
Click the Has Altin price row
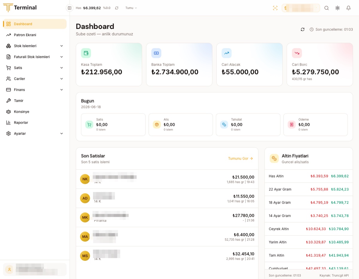309,176
